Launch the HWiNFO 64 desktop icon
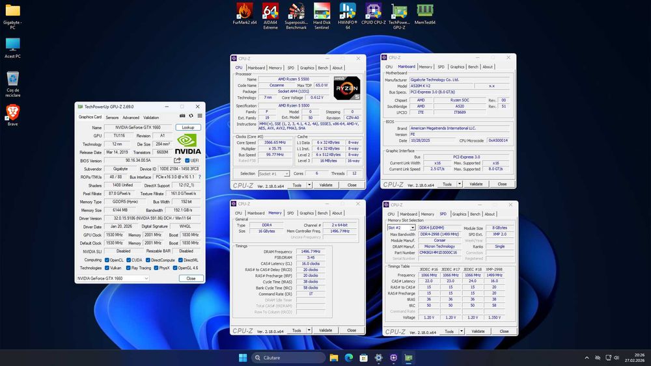This screenshot has width=651, height=366. 348,16
